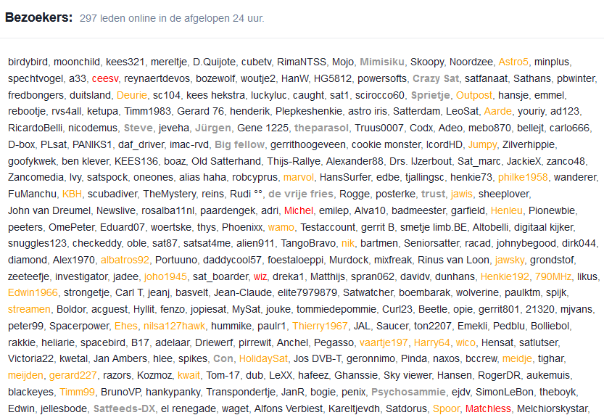
Task: Click the member Rinus van Loon
Action: click(x=453, y=260)
